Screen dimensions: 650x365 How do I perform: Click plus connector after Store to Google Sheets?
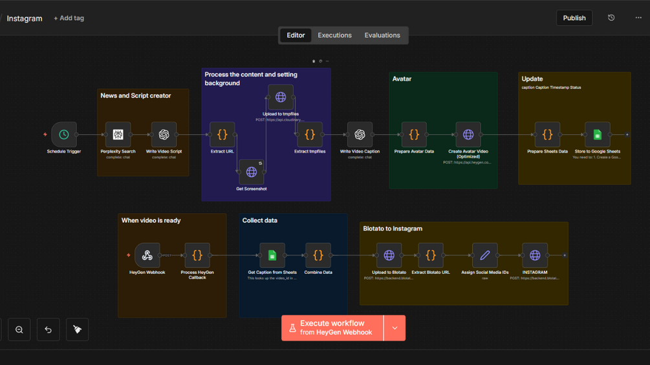pyautogui.click(x=627, y=134)
